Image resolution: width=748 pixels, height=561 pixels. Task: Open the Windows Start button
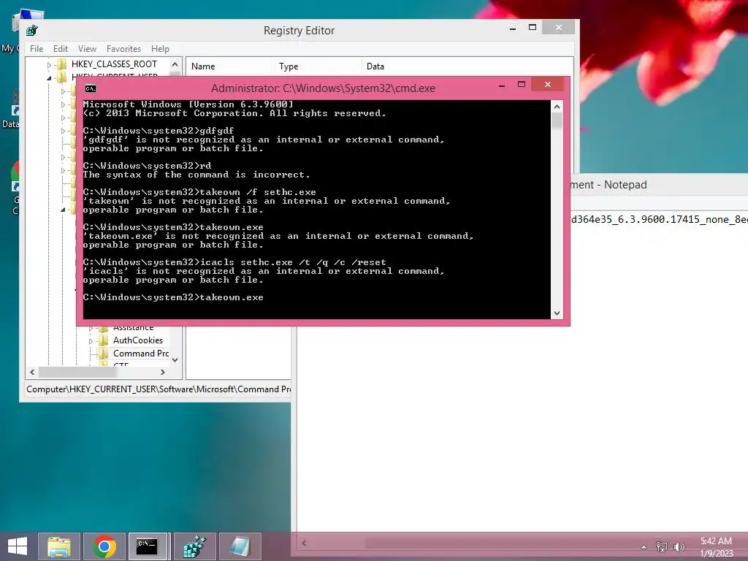[18, 546]
